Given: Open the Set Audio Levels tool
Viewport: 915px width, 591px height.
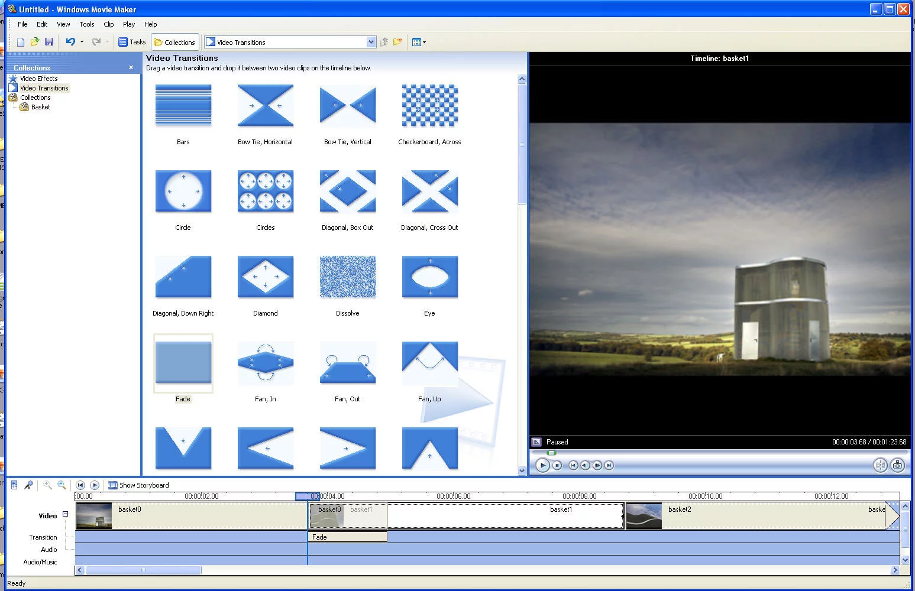Looking at the screenshot, I should [x=15, y=485].
